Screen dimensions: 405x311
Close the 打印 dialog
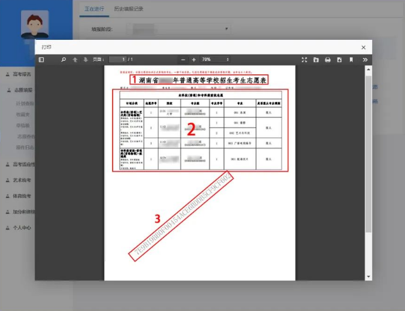[x=363, y=47]
